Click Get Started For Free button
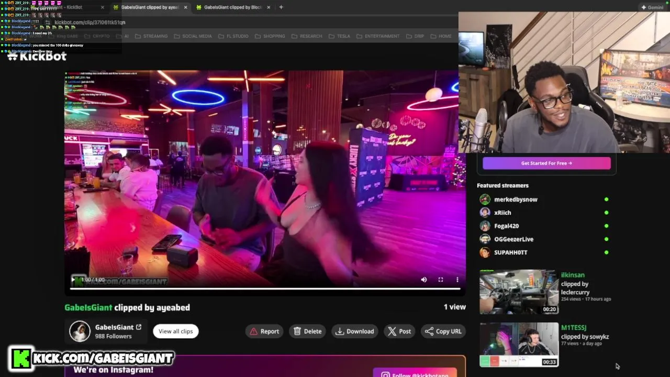Image resolution: width=670 pixels, height=377 pixels. click(x=546, y=163)
